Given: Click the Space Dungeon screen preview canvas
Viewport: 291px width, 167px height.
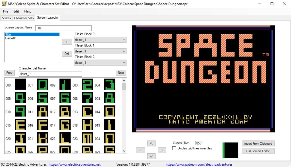Looking at the screenshot, I should 203,79.
